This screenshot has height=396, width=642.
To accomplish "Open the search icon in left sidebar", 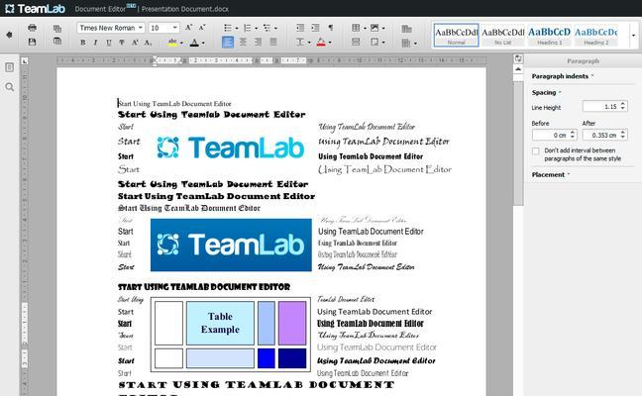I will pyautogui.click(x=10, y=87).
